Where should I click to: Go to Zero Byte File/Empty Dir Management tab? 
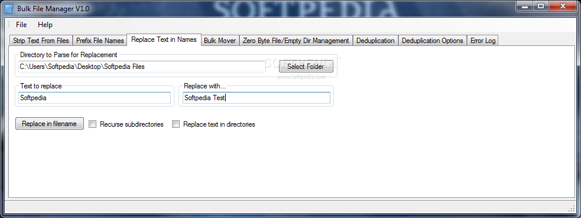(296, 41)
